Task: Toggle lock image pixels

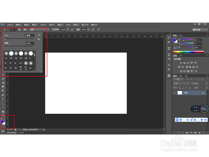Action: (183, 88)
